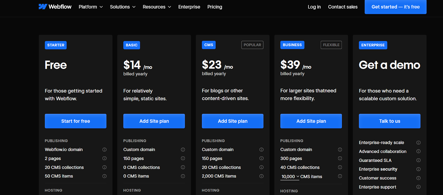This screenshot has width=443, height=195.
Task: Click Get started — it's free button
Action: coord(396,7)
